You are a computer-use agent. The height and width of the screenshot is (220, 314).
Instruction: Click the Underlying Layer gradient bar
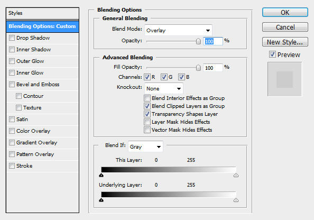[x=169, y=195]
